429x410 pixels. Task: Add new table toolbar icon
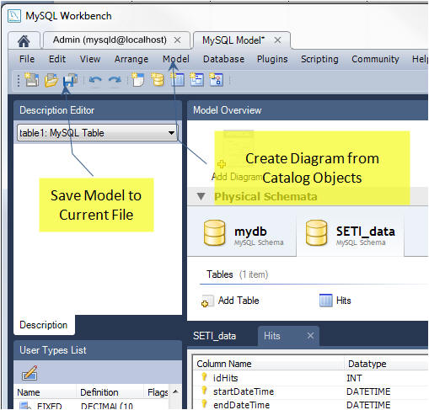(x=177, y=80)
